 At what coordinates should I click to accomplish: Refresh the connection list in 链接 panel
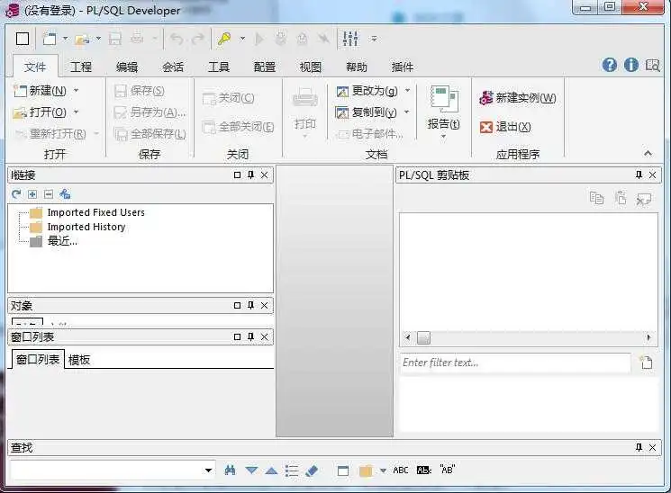[16, 194]
